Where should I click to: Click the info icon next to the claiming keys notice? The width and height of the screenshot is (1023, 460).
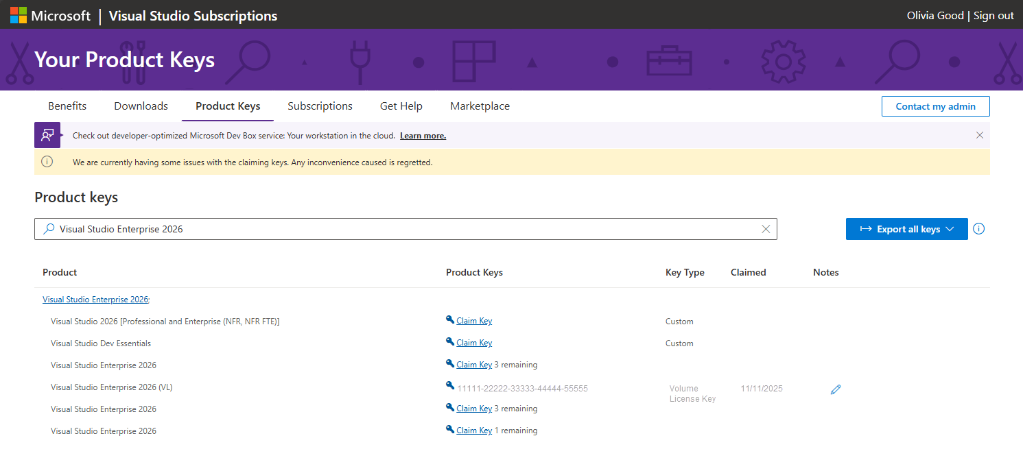pyautogui.click(x=47, y=162)
